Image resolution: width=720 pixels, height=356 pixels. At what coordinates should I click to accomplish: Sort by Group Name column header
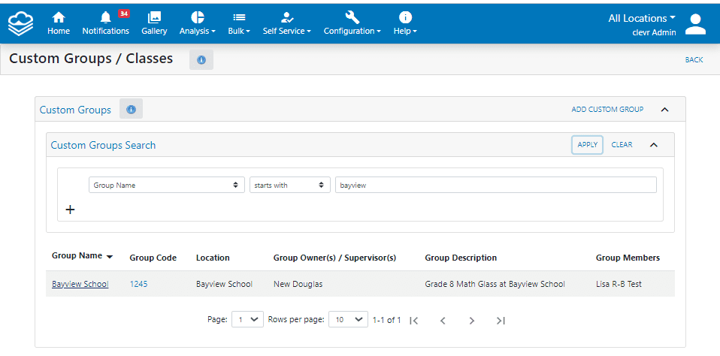pos(82,256)
